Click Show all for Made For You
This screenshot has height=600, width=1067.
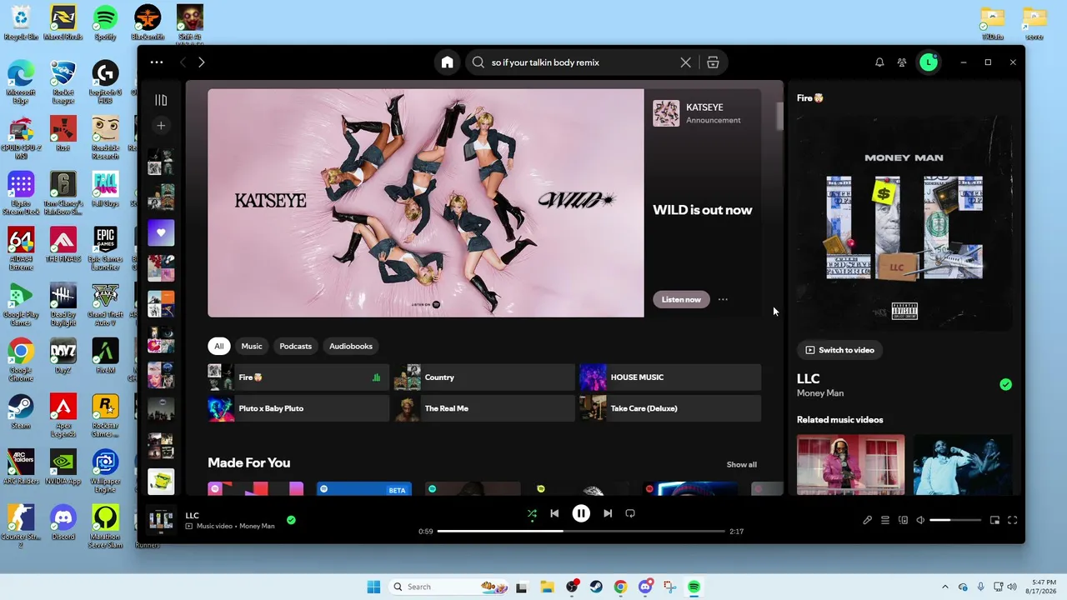click(741, 465)
